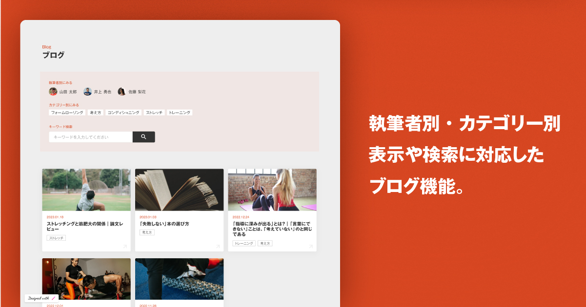
Task: Click the date 2023.01.18
Action: click(x=55, y=217)
